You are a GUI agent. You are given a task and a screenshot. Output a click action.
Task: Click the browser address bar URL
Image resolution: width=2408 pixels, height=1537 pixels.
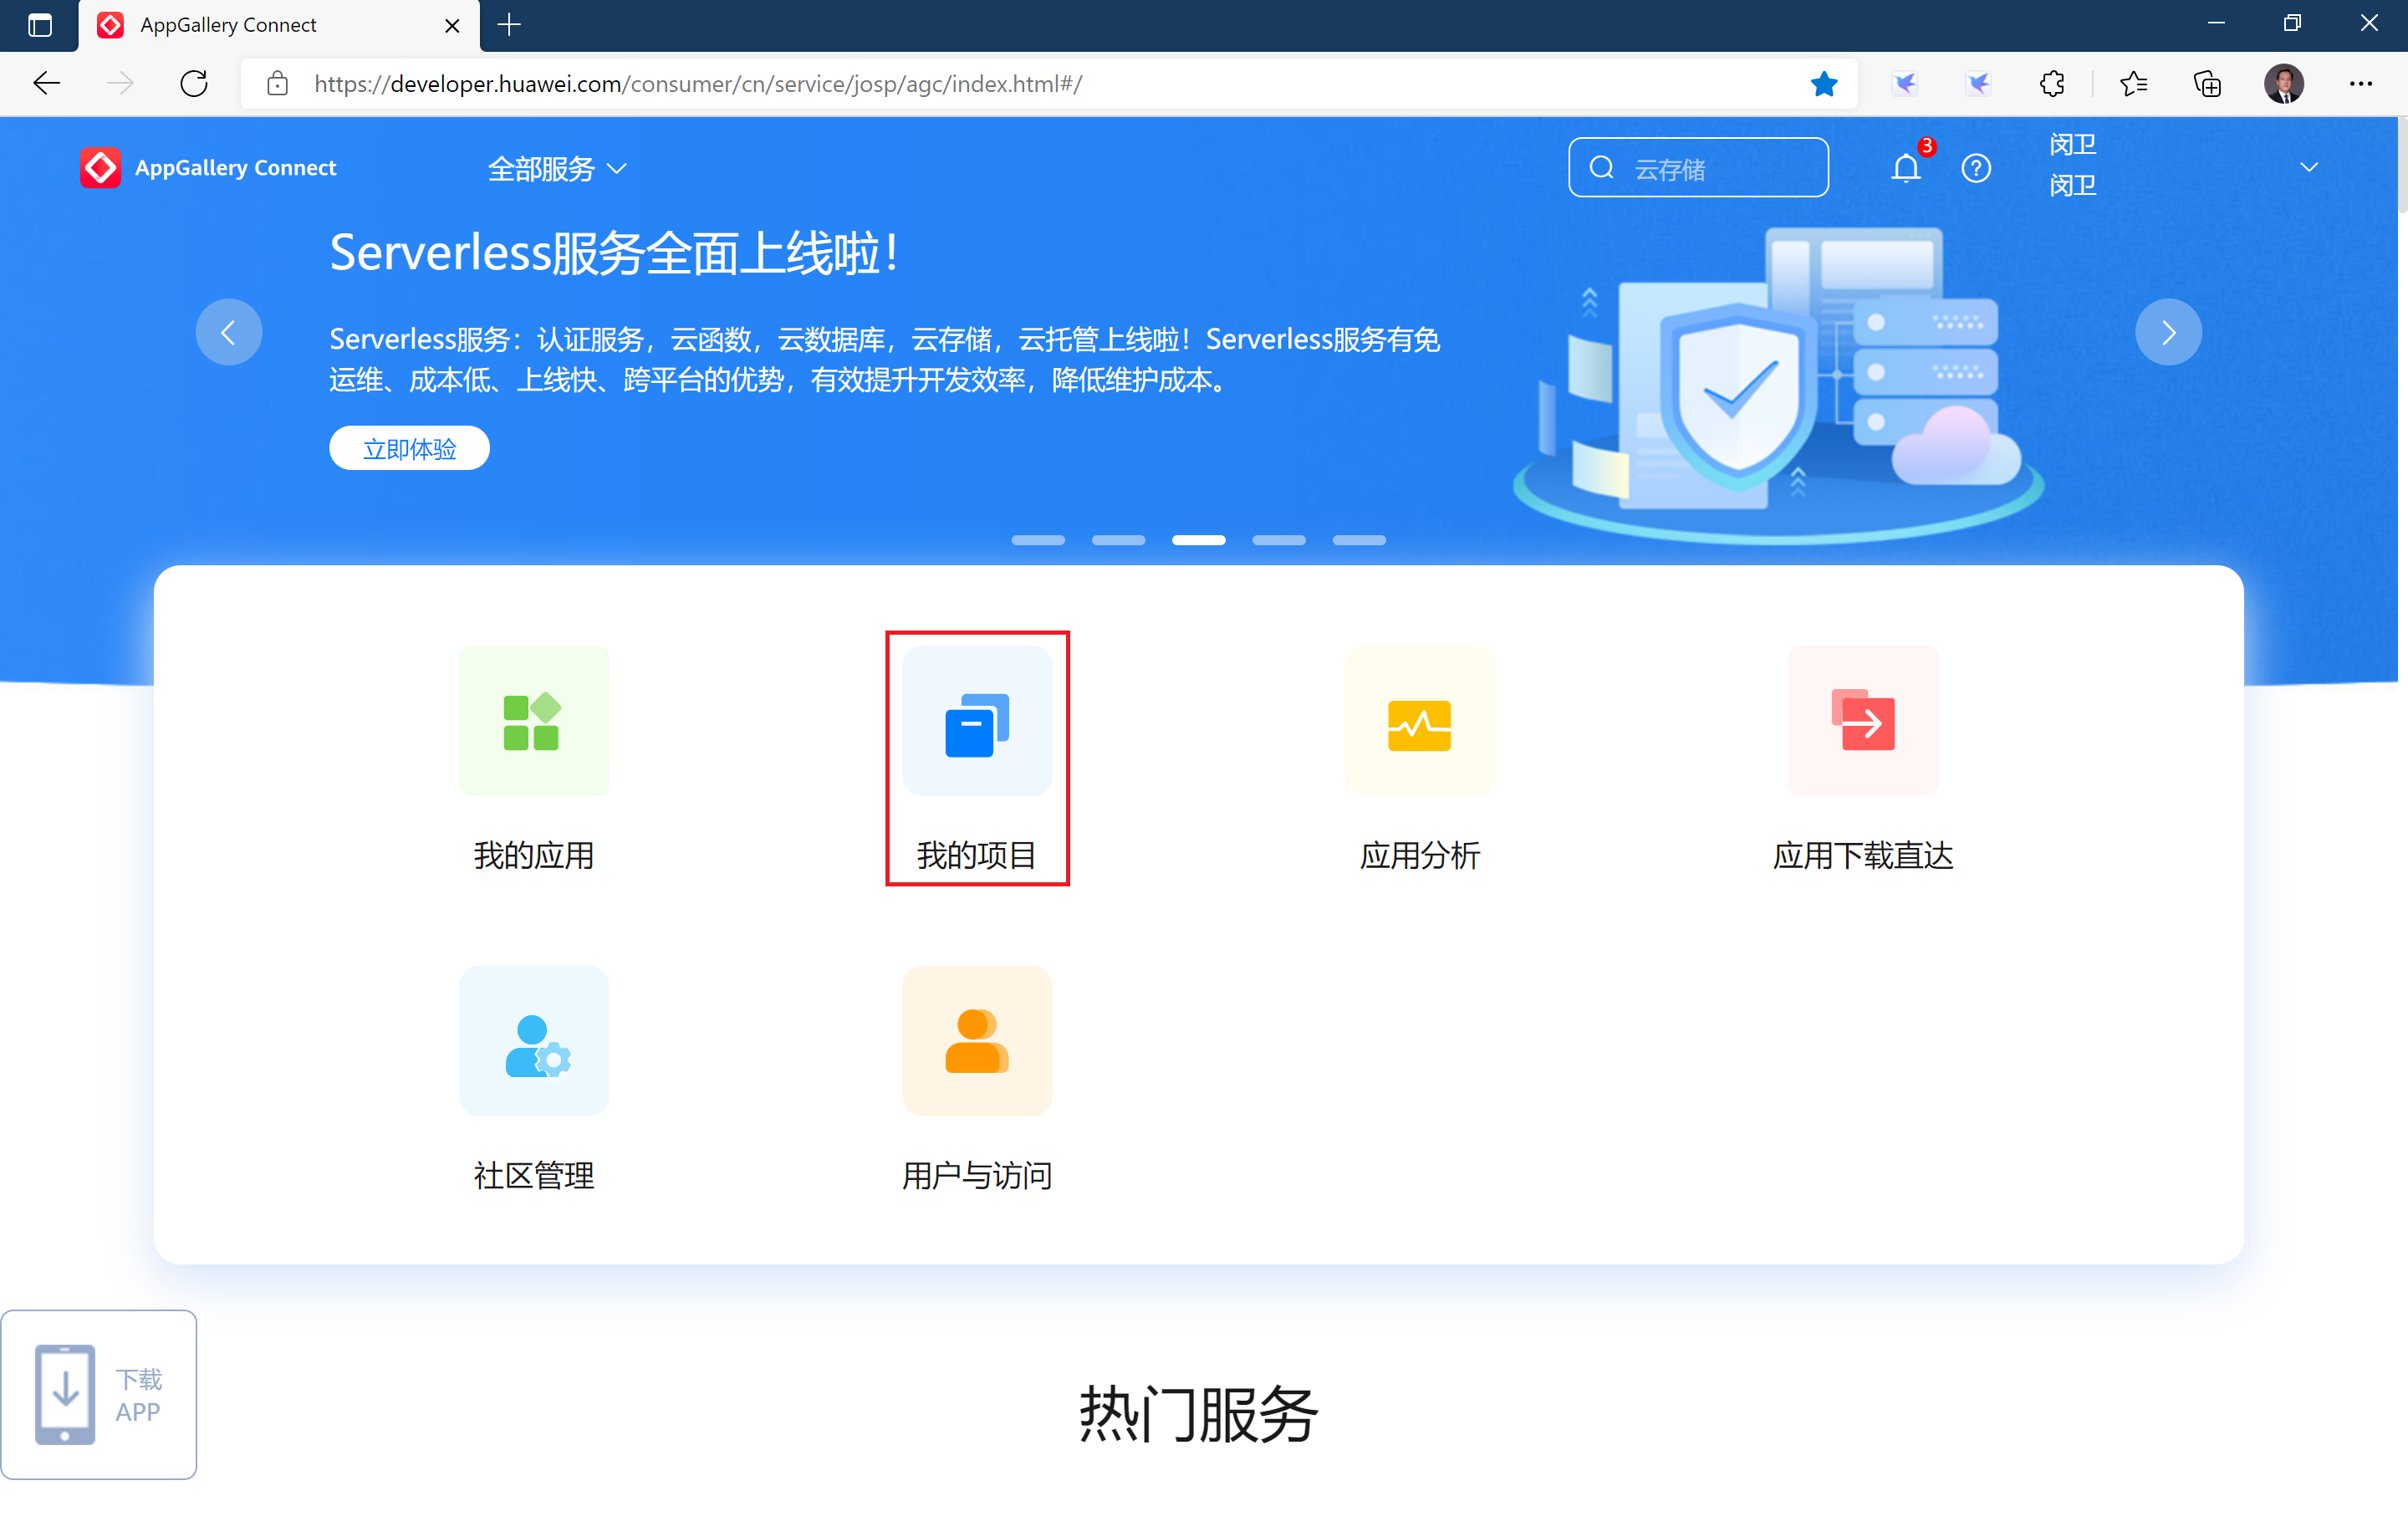pyautogui.click(x=698, y=84)
